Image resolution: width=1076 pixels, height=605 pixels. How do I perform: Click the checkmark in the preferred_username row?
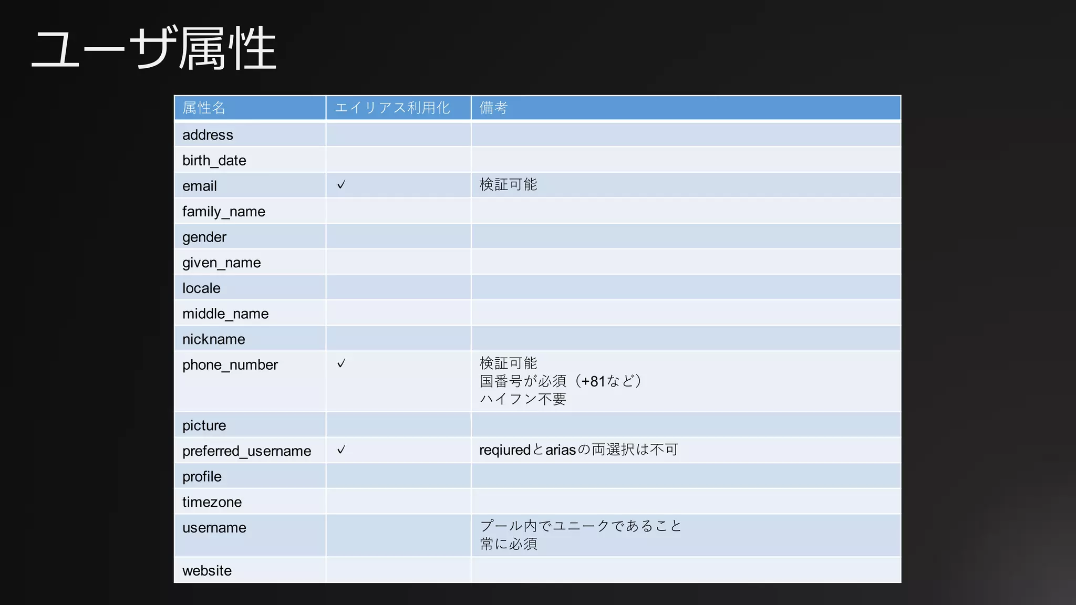point(341,450)
